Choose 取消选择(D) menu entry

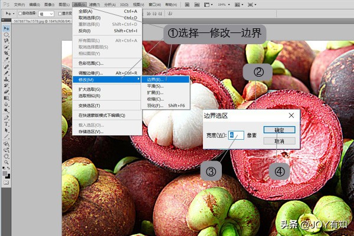107,18
